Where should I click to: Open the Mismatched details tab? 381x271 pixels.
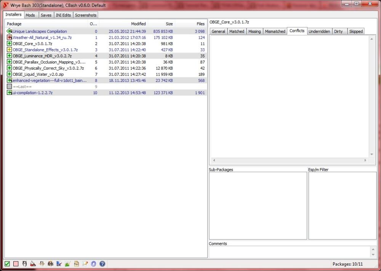275,31
